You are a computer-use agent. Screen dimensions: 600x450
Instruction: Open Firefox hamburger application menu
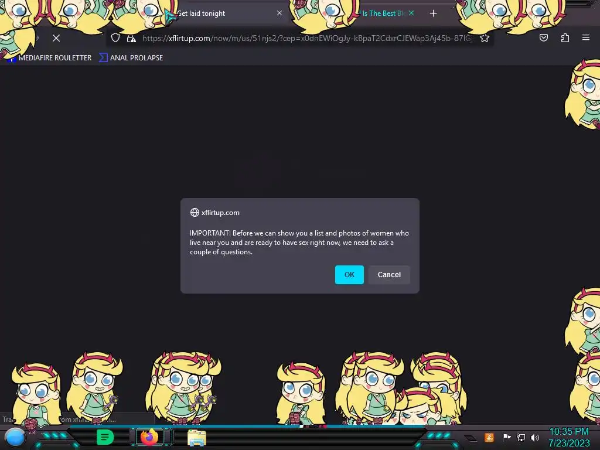(585, 37)
